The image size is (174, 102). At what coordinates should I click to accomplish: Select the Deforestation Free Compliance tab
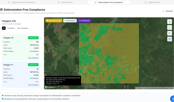click(x=109, y=2)
